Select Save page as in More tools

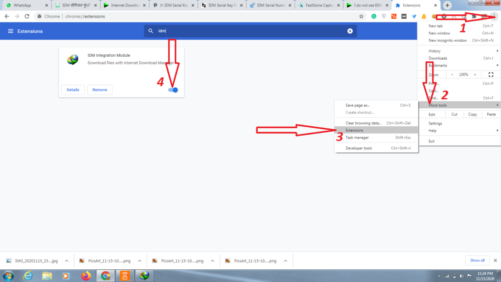click(x=376, y=105)
